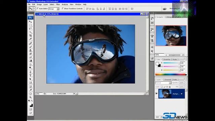Select the Hand tool
The image size is (215, 121).
pyautogui.click(x=31, y=94)
